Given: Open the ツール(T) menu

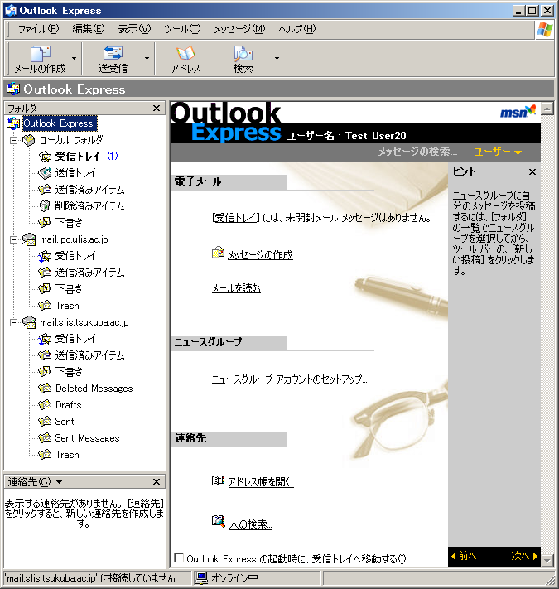Looking at the screenshot, I should [x=182, y=29].
